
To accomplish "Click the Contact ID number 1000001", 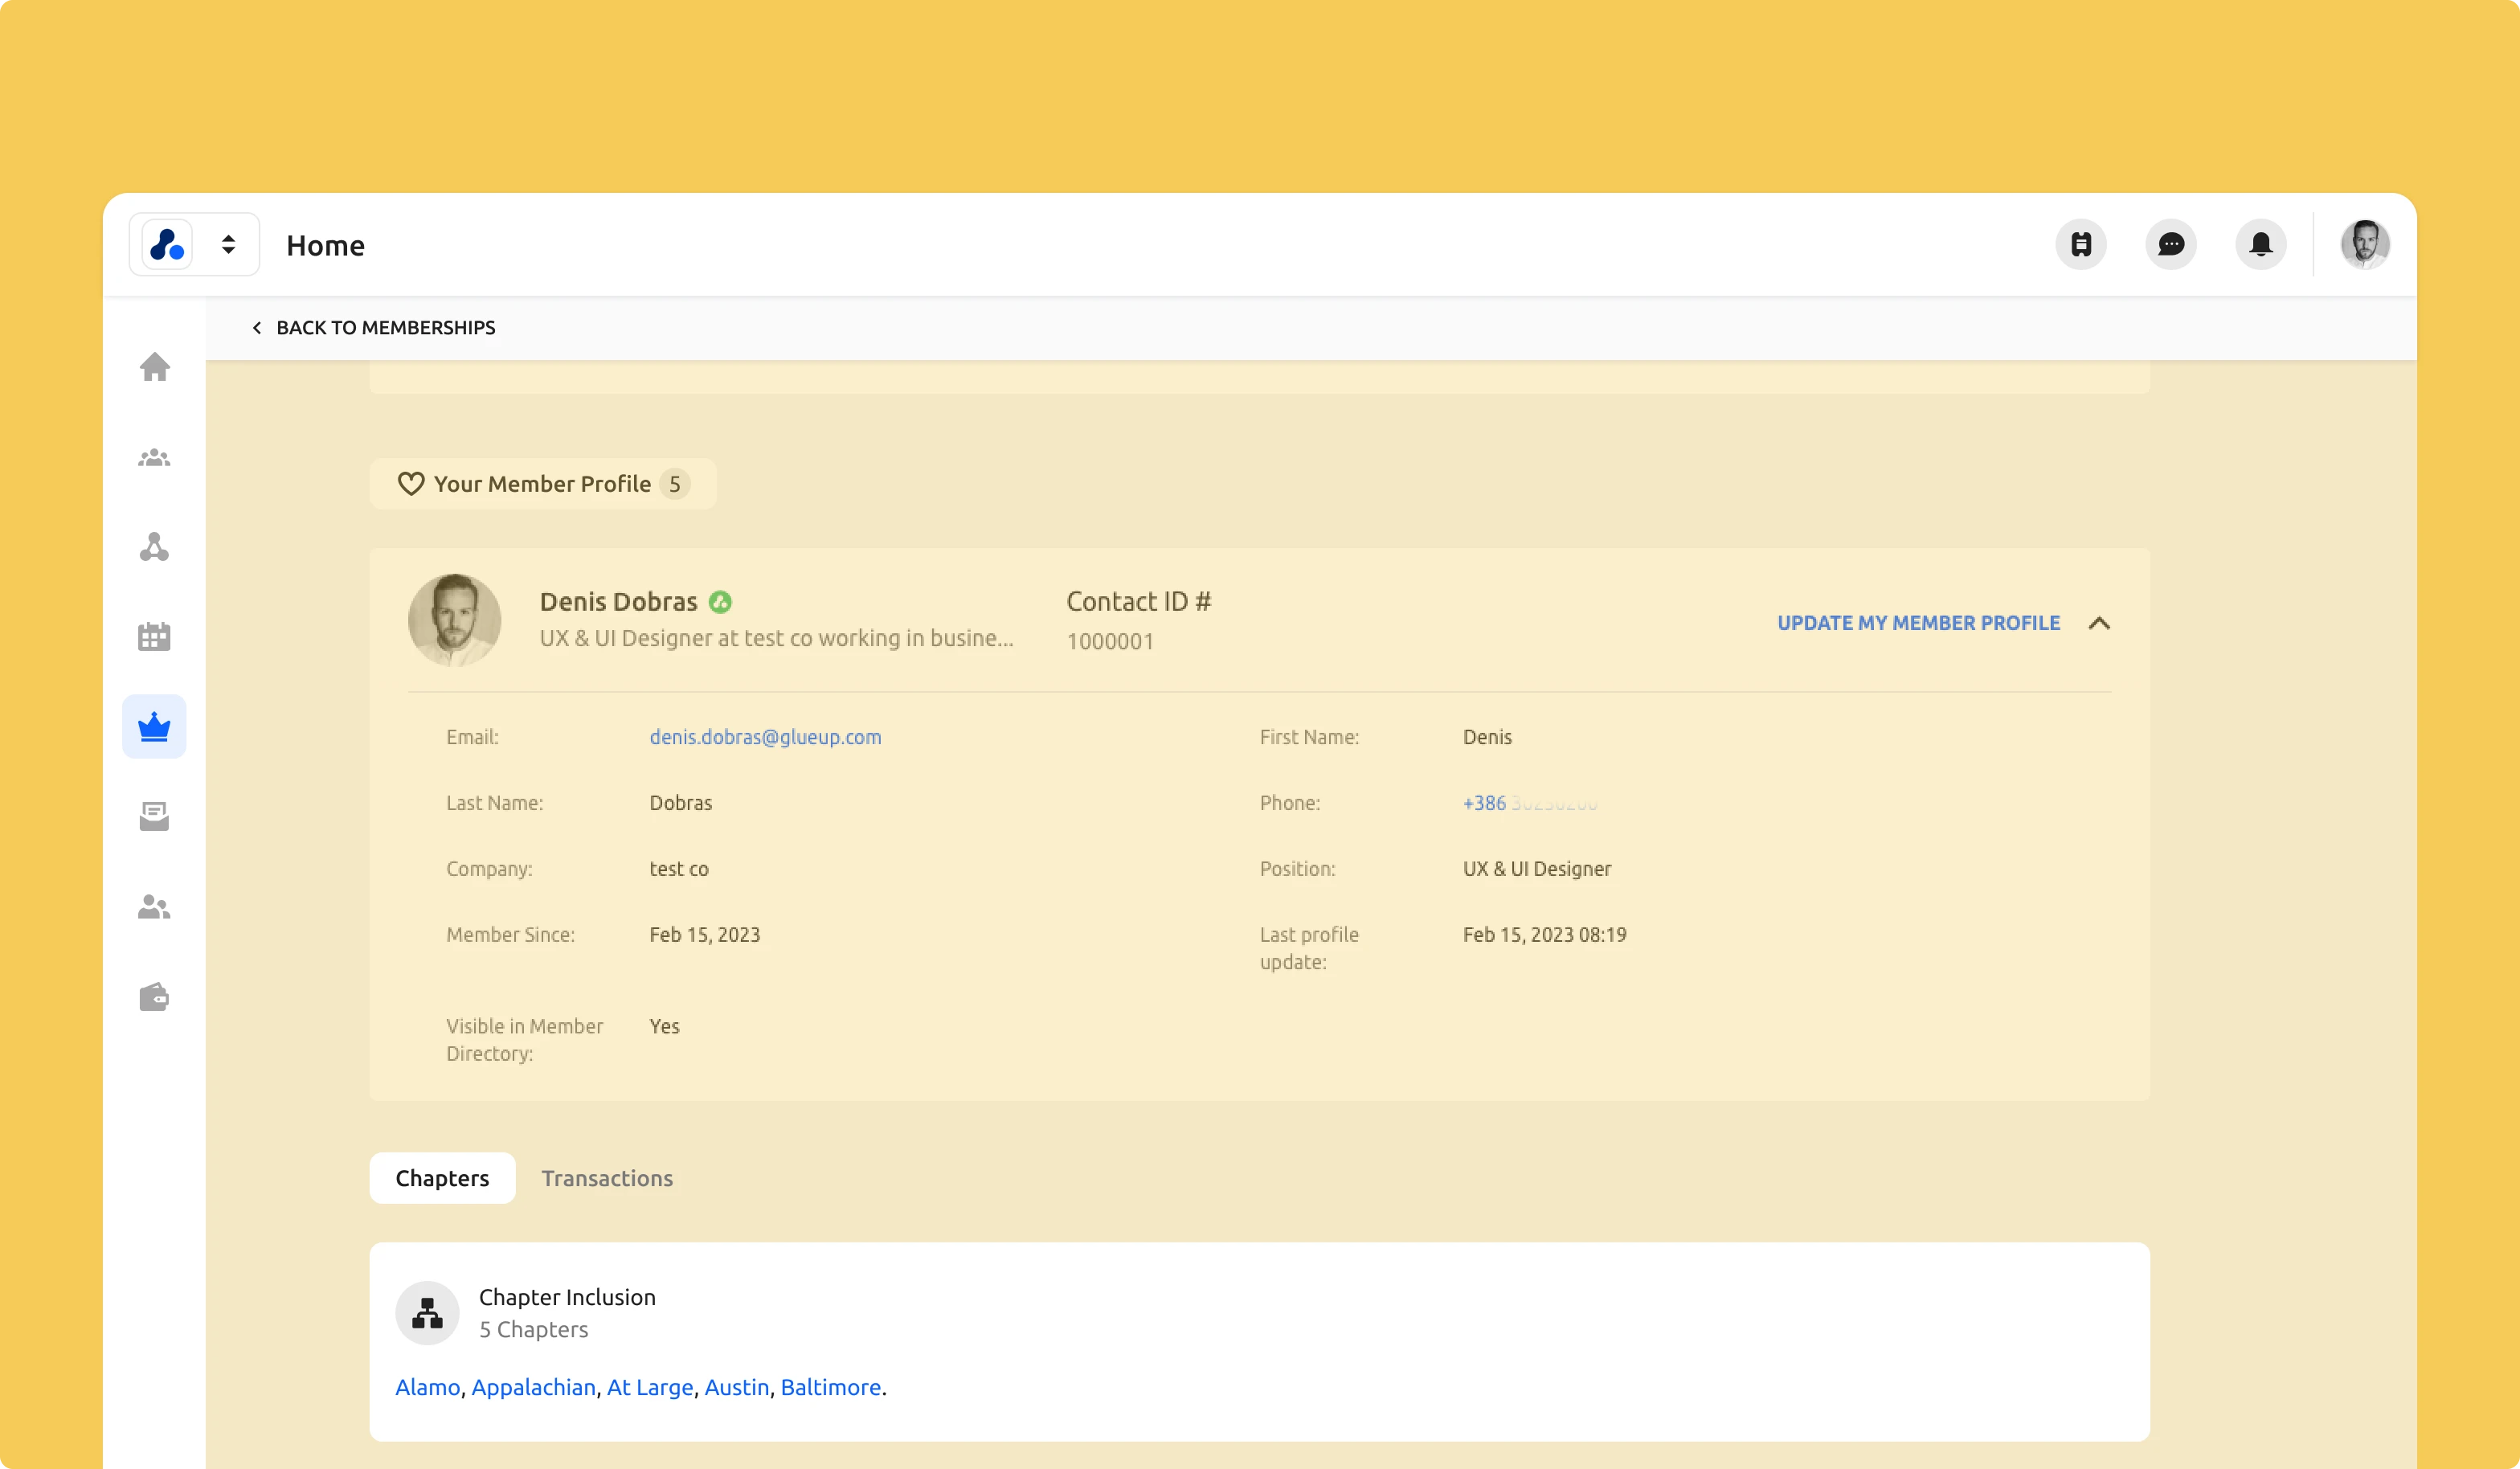I will [x=1110, y=641].
